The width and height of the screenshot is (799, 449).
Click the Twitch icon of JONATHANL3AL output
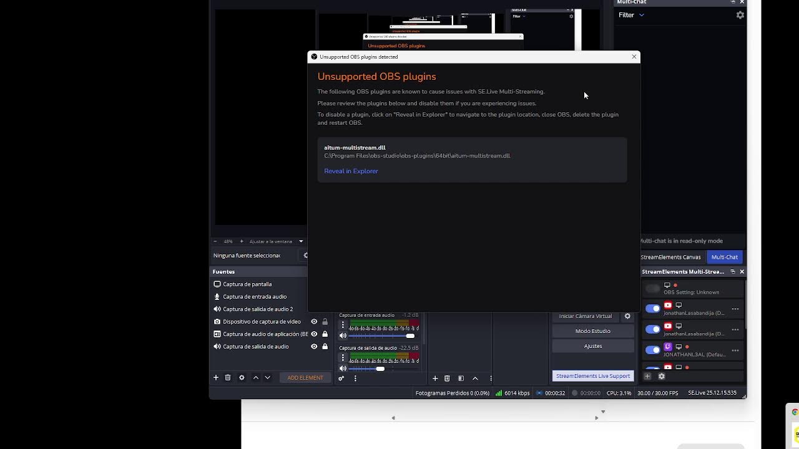[x=668, y=347]
